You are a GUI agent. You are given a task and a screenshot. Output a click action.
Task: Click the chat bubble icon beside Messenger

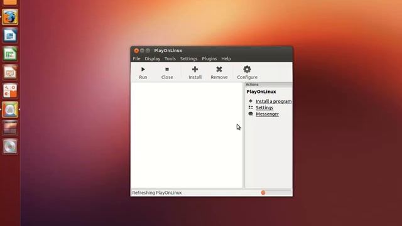pyautogui.click(x=251, y=114)
